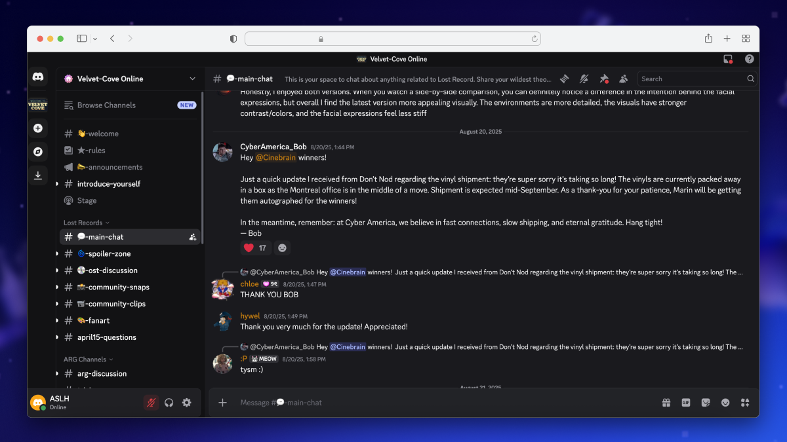Open Discover servers compass icon
This screenshot has width=787, height=442.
pyautogui.click(x=38, y=152)
